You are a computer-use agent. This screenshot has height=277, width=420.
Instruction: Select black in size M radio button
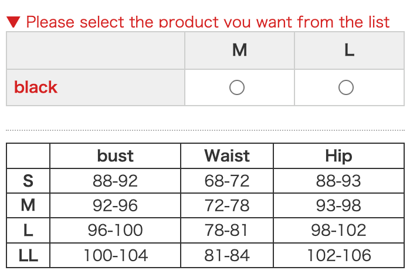point(237,87)
